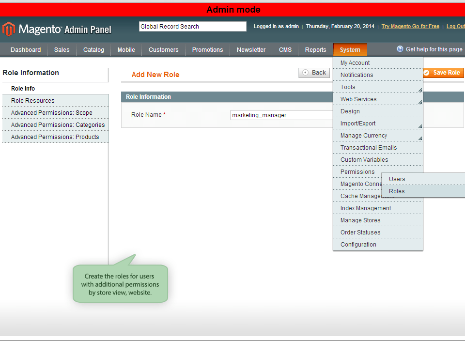Open the Catalog menu
This screenshot has height=341, width=465.
point(93,50)
